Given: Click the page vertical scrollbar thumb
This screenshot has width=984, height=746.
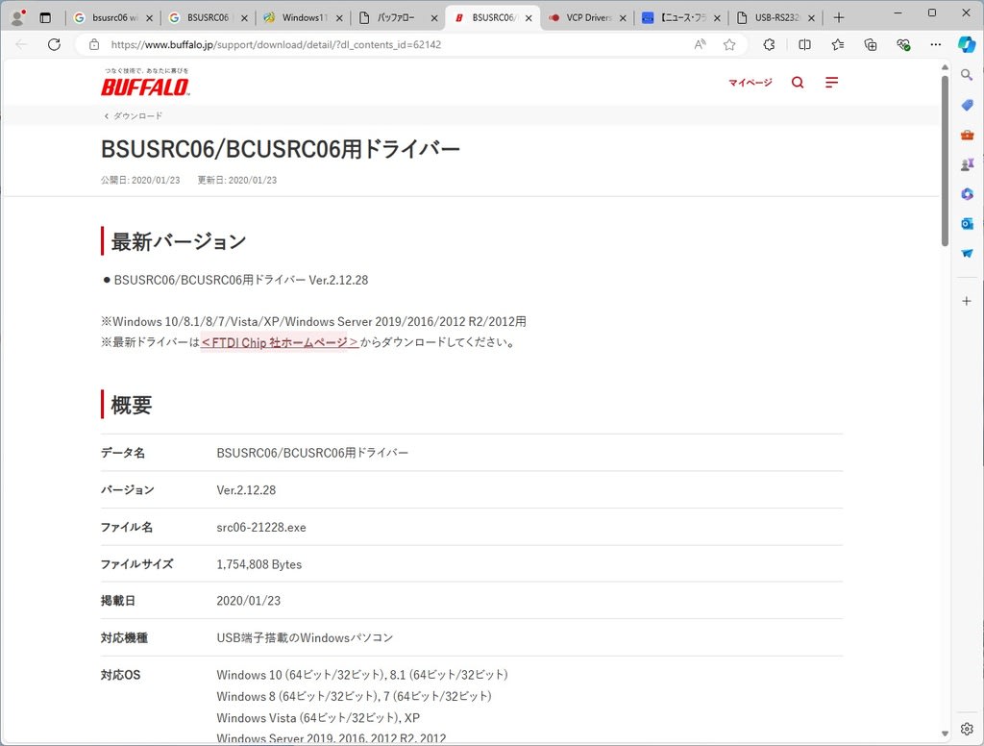Looking at the screenshot, I should click(946, 162).
